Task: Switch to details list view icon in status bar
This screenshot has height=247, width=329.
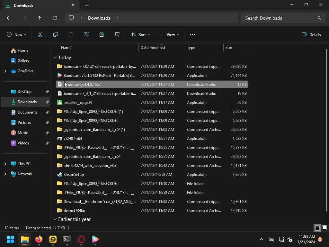Action: 317,228
